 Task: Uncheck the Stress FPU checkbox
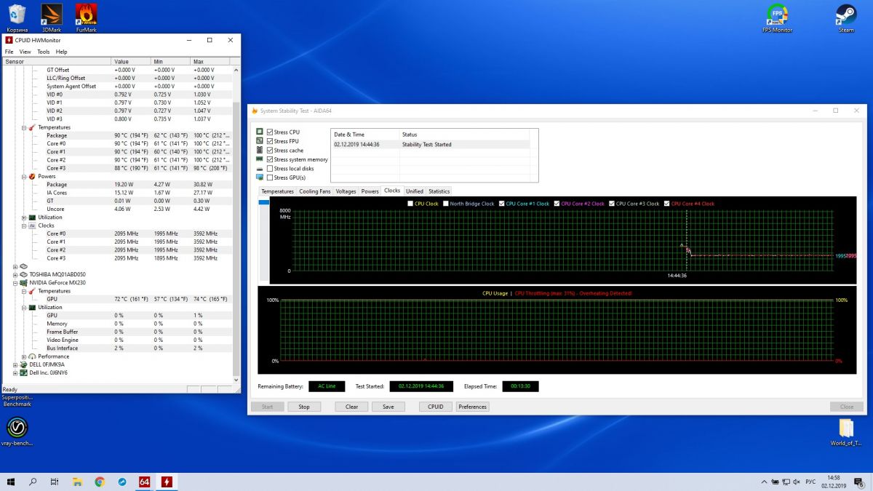[270, 141]
